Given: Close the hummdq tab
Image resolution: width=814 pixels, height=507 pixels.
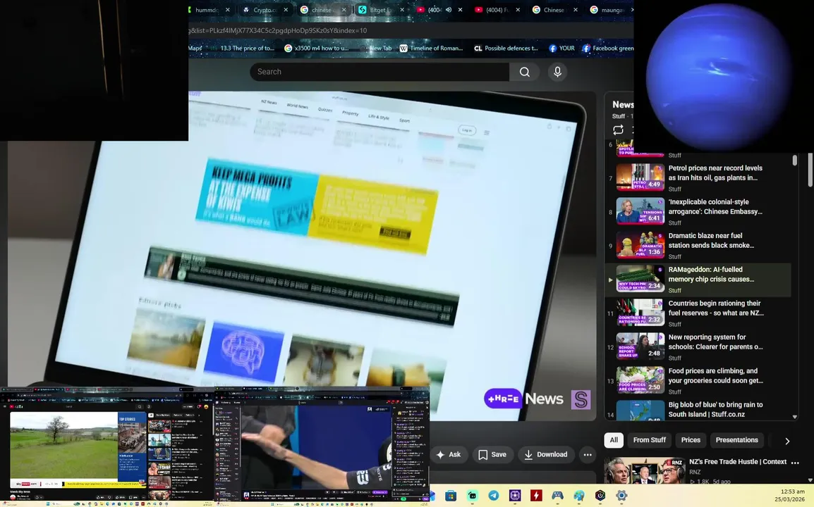Looking at the screenshot, I should pyautogui.click(x=227, y=10).
